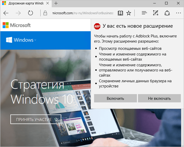This screenshot has width=184, height=147.
Task: Click the Windows logo in blue banner
Action: coord(9,40)
